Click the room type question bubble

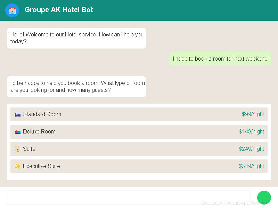click(x=76, y=86)
